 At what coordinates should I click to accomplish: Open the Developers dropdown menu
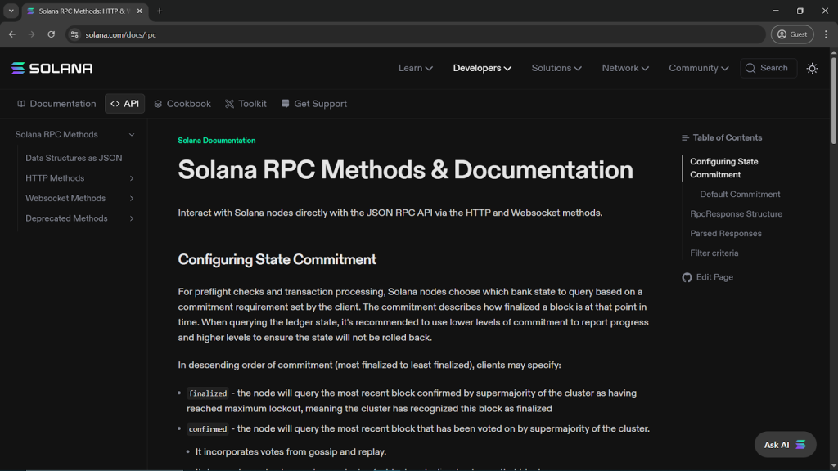pyautogui.click(x=482, y=69)
